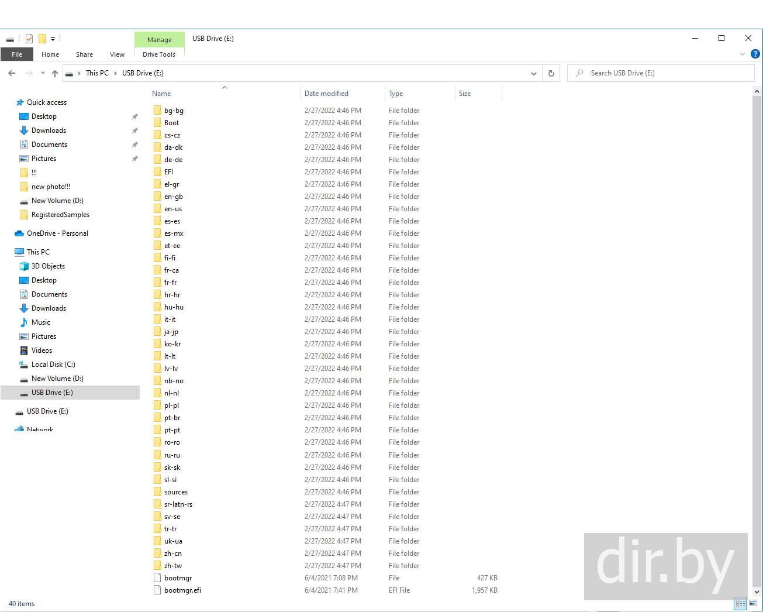Click the Refresh button next to address bar
Viewport: 763px width, 612px height.
[551, 73]
